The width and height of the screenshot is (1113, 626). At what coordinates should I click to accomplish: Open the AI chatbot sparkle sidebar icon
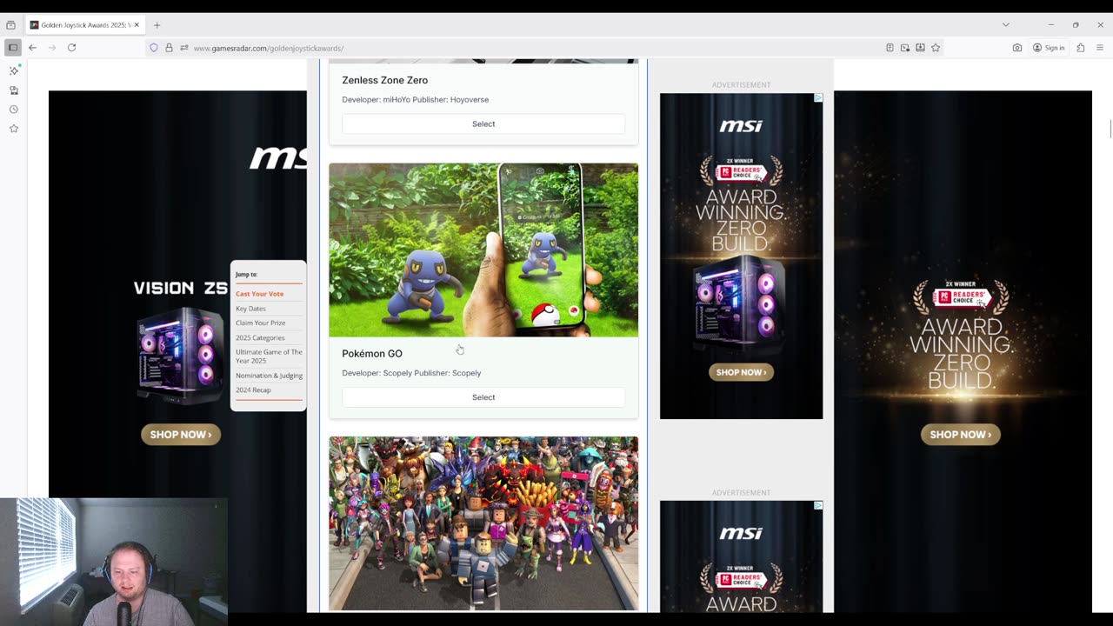14,70
